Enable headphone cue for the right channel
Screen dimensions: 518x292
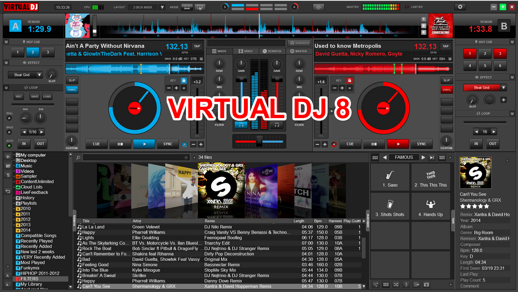point(277,125)
